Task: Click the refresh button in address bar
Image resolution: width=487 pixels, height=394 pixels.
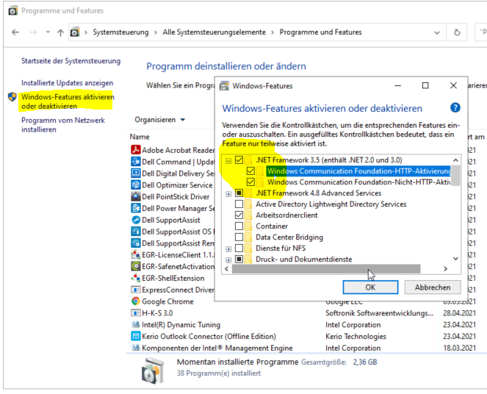Action: tap(457, 32)
